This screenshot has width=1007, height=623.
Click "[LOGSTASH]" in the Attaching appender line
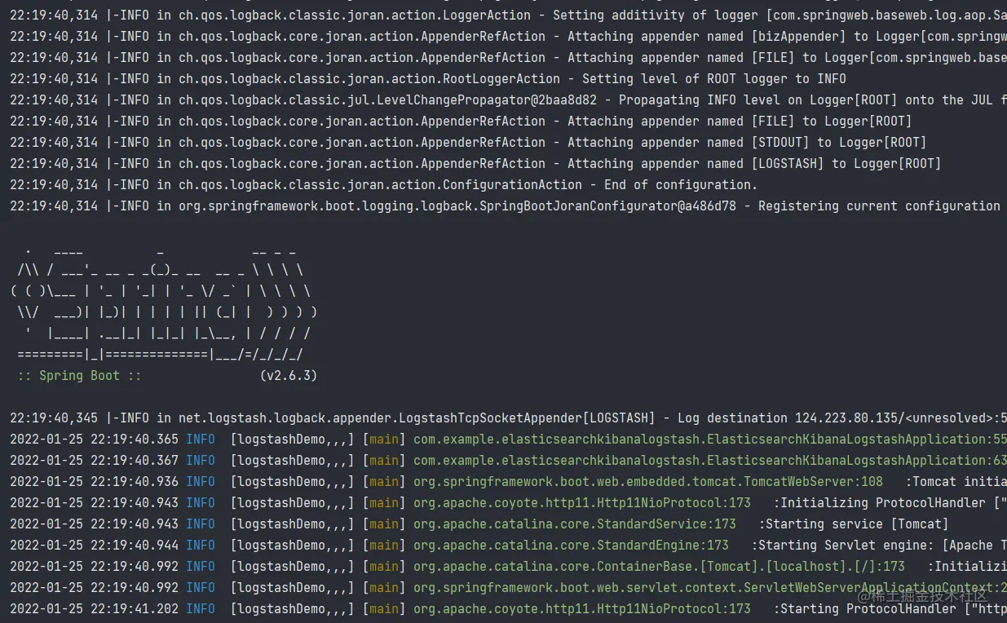point(788,163)
